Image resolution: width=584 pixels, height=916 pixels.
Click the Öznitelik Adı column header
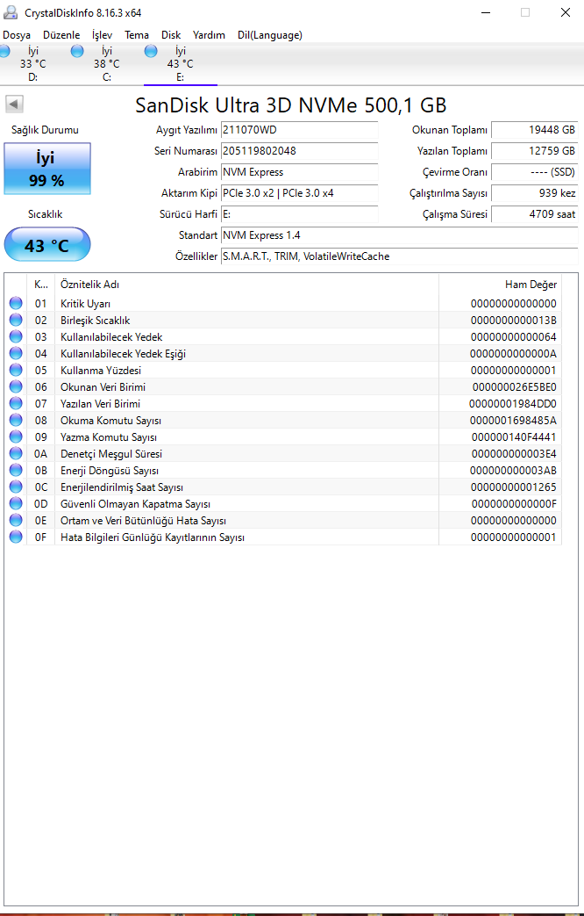246,285
